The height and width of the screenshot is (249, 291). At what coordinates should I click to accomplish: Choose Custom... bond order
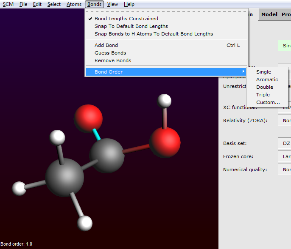[267, 102]
